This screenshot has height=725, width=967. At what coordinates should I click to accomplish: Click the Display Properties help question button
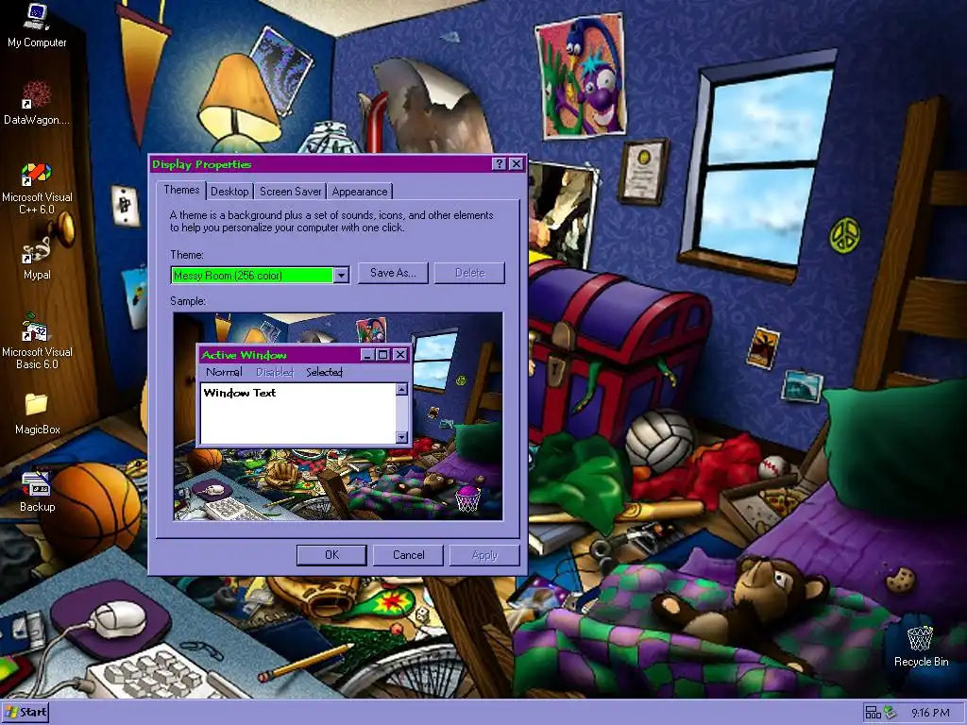click(x=499, y=163)
